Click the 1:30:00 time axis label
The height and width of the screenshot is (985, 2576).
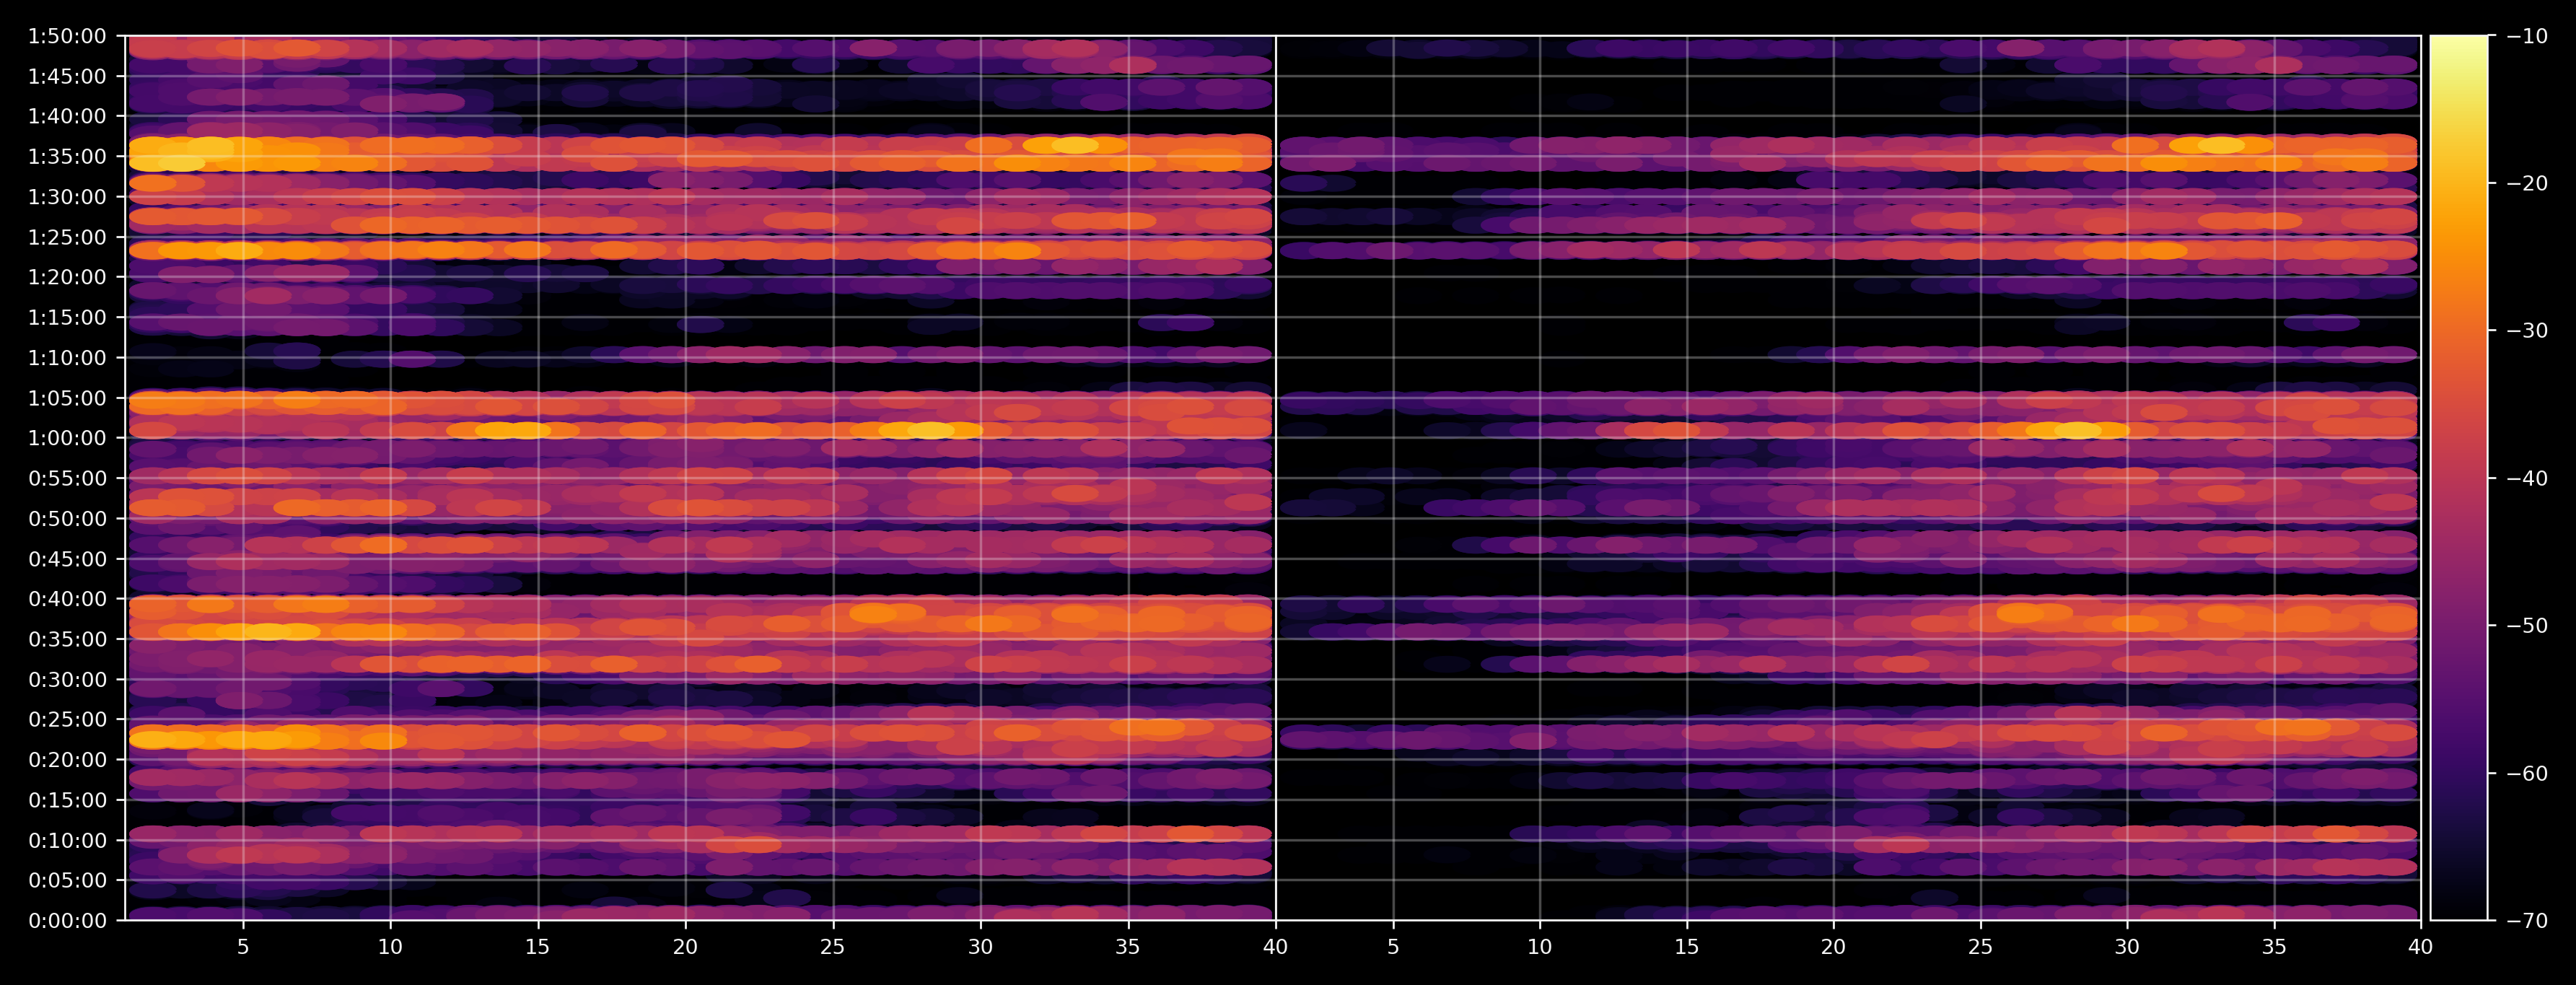coord(67,197)
